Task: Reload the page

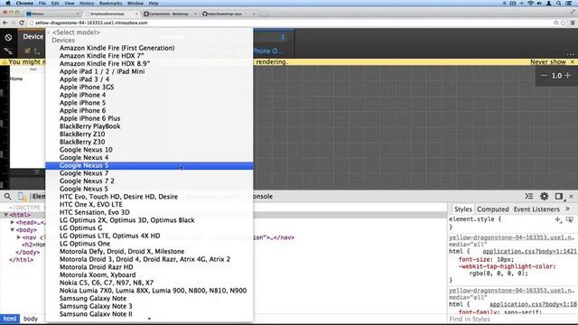Action: pyautogui.click(x=22, y=23)
